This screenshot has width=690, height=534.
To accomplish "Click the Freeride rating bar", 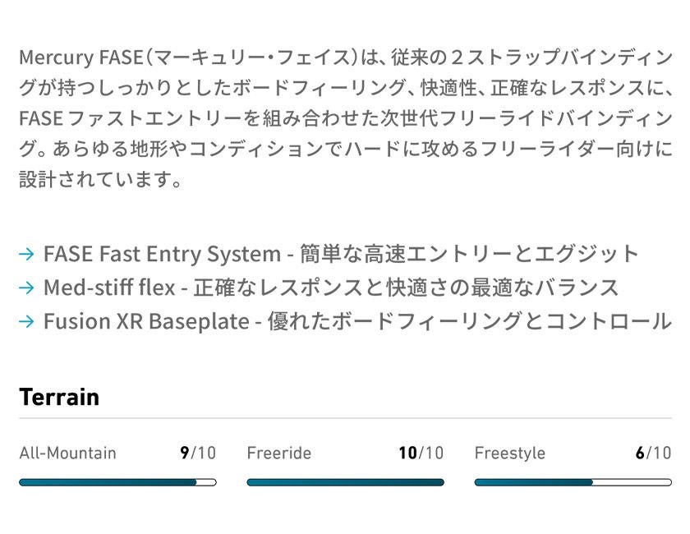I will click(345, 482).
